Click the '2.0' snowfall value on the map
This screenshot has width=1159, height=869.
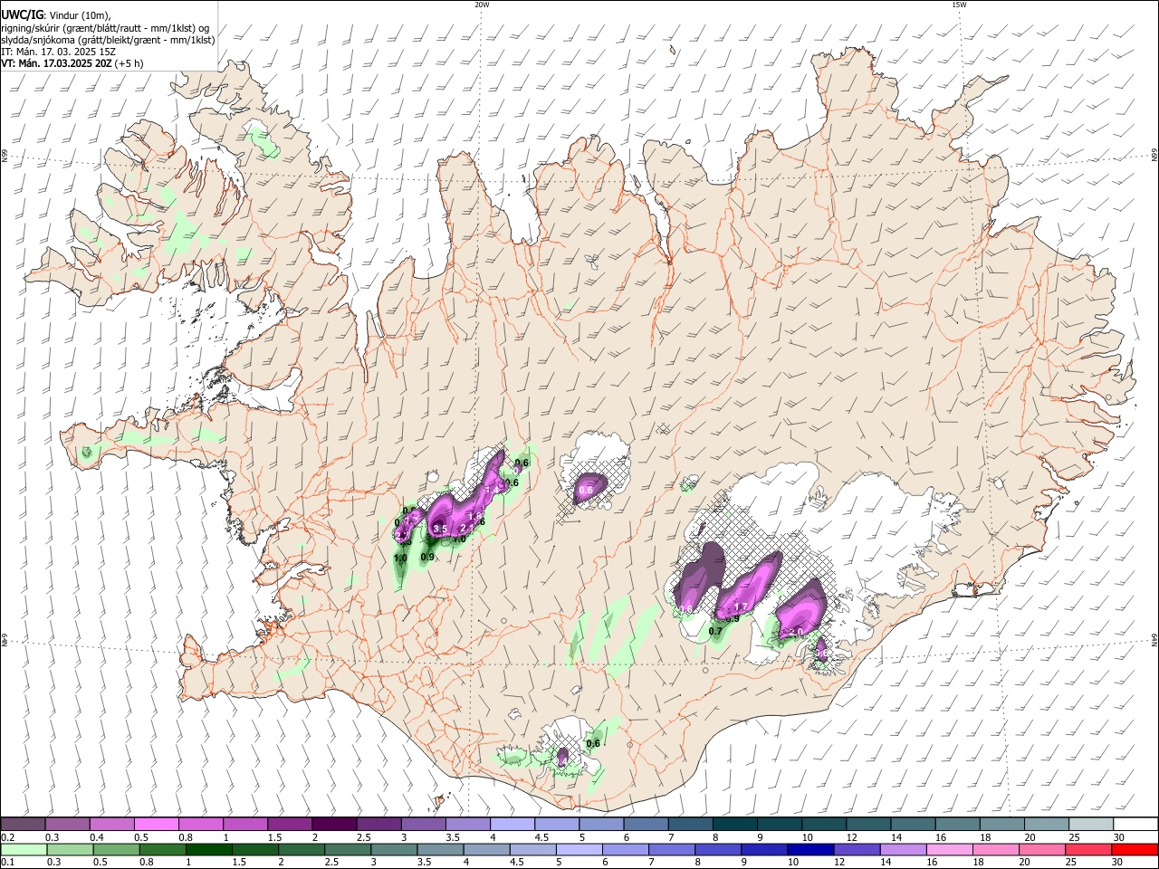click(x=796, y=633)
